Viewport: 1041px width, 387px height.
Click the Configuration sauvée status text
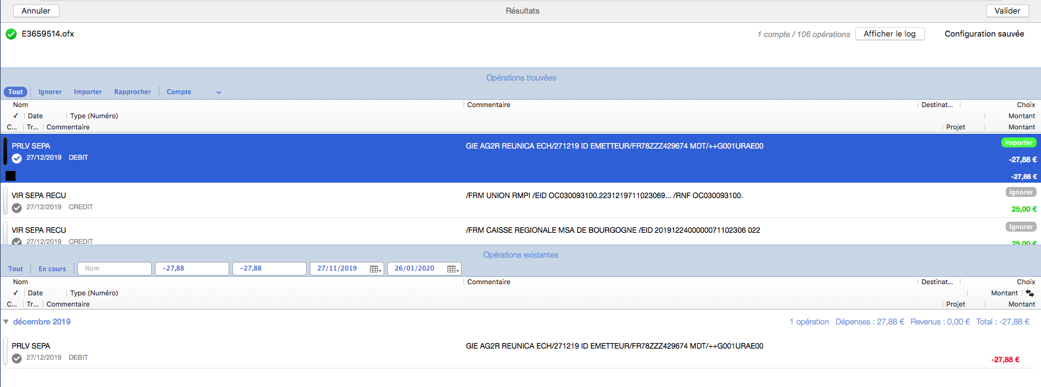[985, 34]
